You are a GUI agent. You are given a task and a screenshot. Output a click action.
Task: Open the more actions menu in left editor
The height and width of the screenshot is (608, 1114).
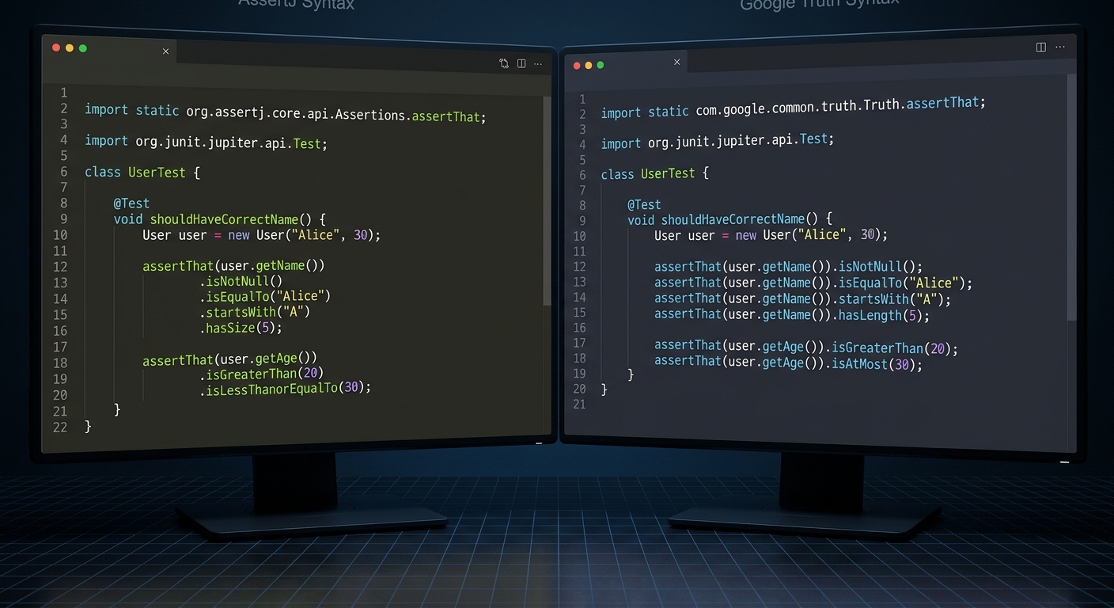click(x=538, y=64)
